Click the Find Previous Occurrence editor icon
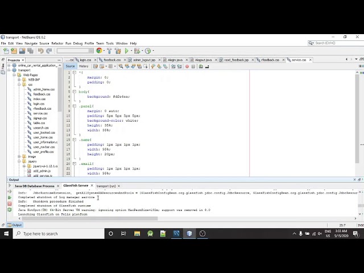 tap(127, 67)
